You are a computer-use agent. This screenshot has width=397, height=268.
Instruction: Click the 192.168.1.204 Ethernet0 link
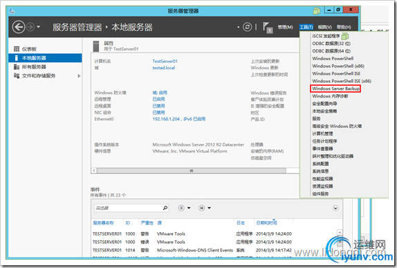(x=178, y=119)
